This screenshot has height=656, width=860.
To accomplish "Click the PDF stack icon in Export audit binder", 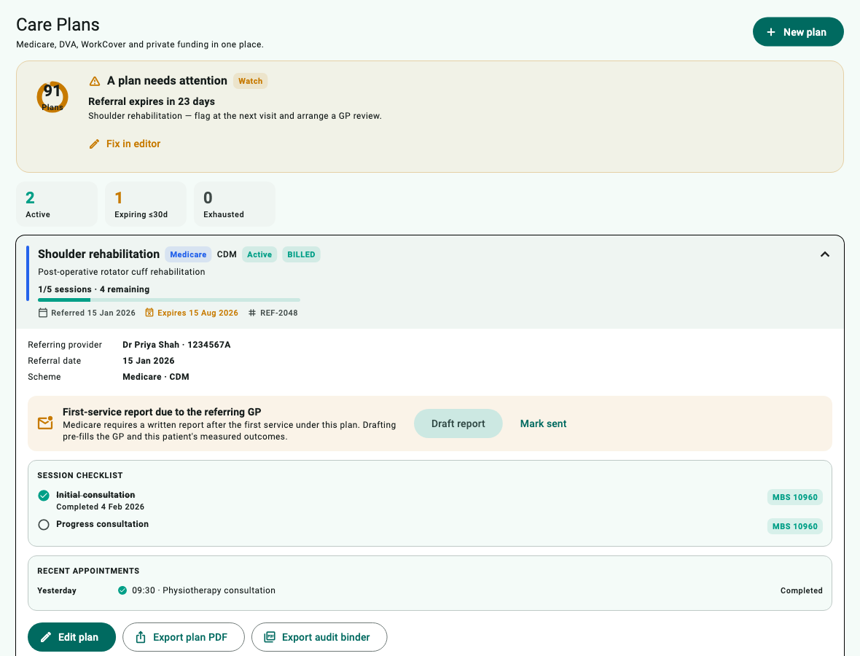I will (x=270, y=637).
